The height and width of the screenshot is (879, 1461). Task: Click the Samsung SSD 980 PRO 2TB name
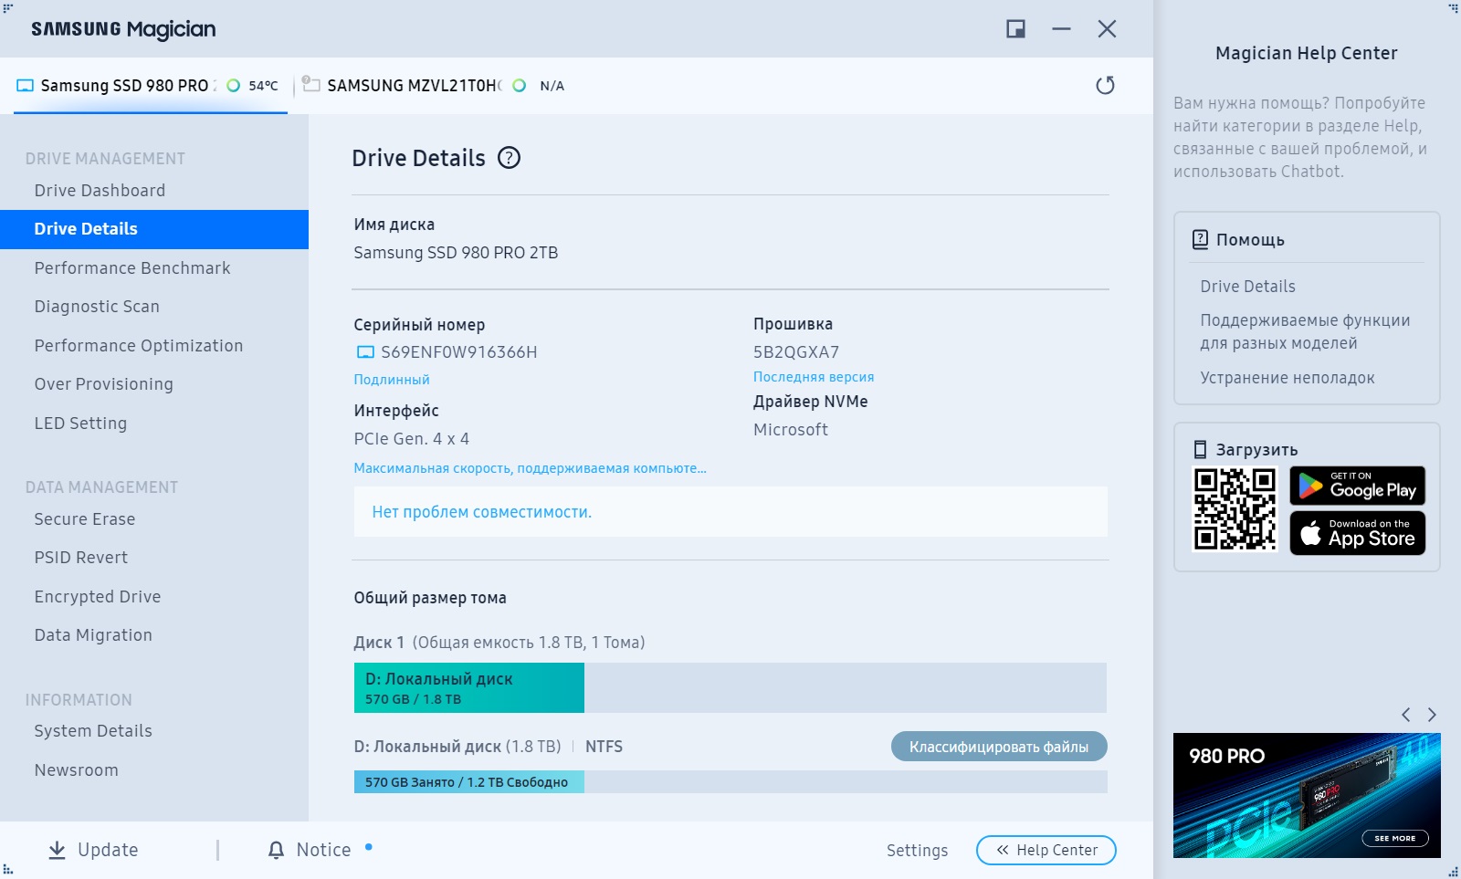tap(456, 253)
